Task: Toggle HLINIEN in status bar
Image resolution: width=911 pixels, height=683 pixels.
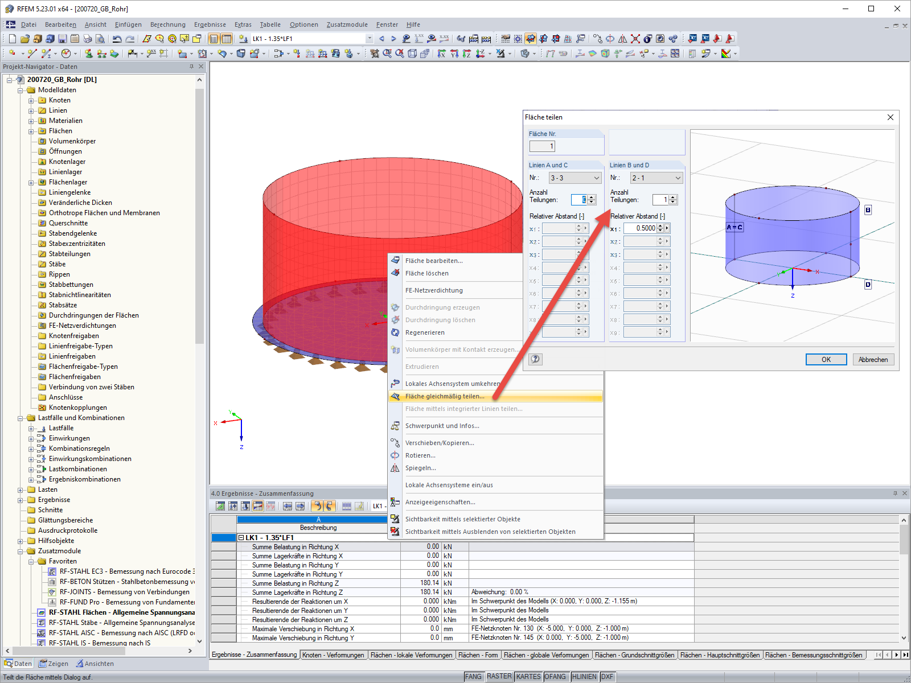Action: pos(584,677)
